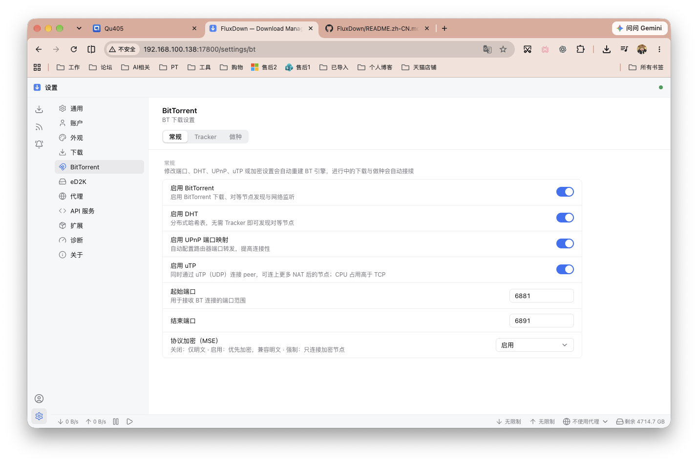The height and width of the screenshot is (464, 698).
Task: Open the 天猫店铺 bookmark folder
Action: click(419, 67)
